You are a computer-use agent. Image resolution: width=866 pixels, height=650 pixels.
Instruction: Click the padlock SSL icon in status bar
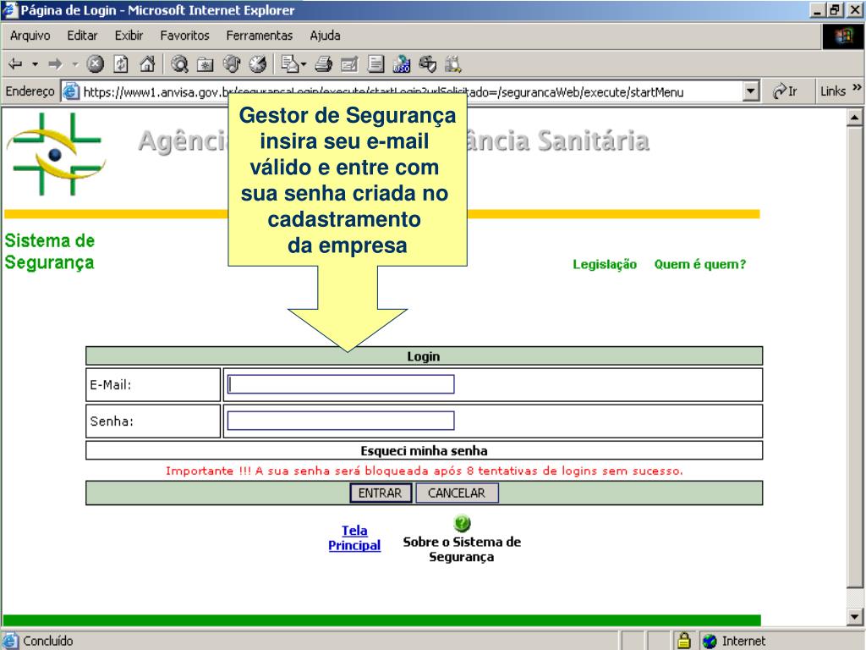pos(683,641)
